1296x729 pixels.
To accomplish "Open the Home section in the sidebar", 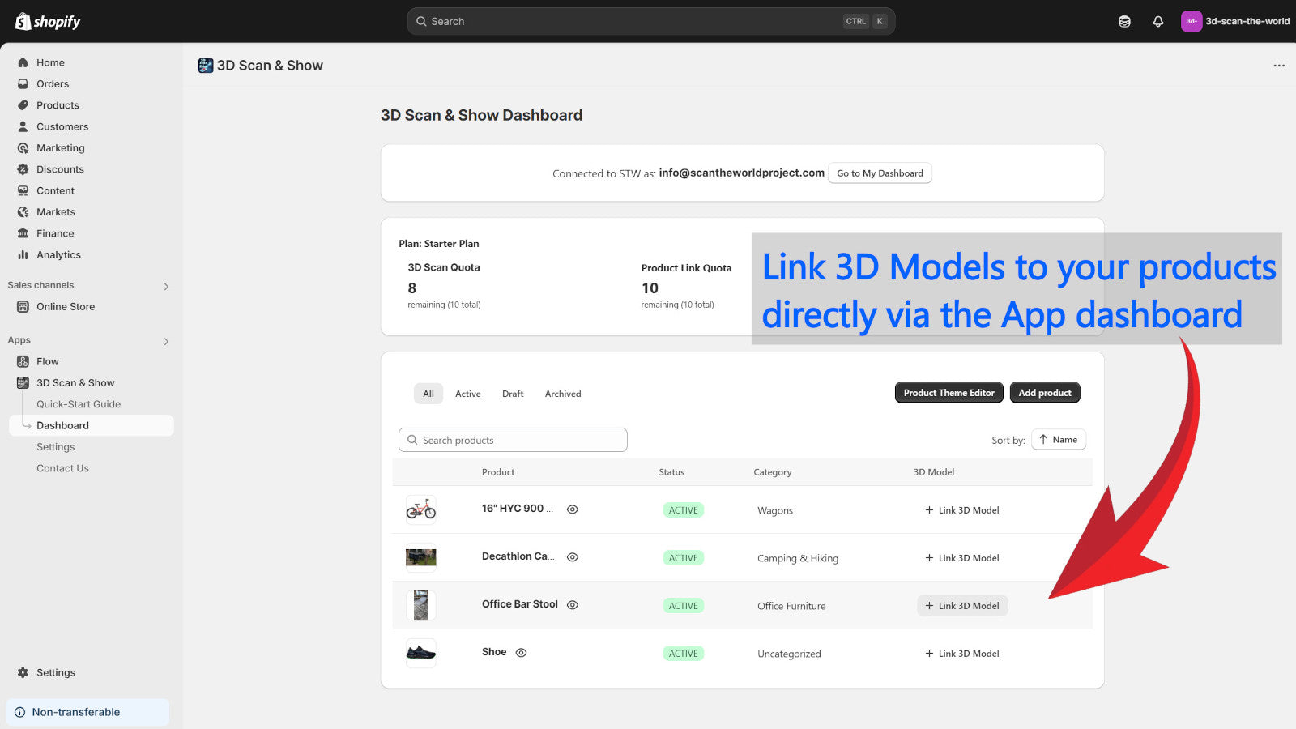I will [x=24, y=62].
